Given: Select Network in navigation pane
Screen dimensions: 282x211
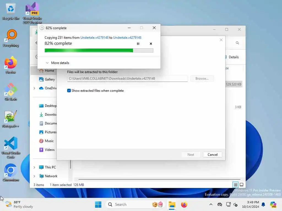Looking at the screenshot, I should (x=48, y=176).
